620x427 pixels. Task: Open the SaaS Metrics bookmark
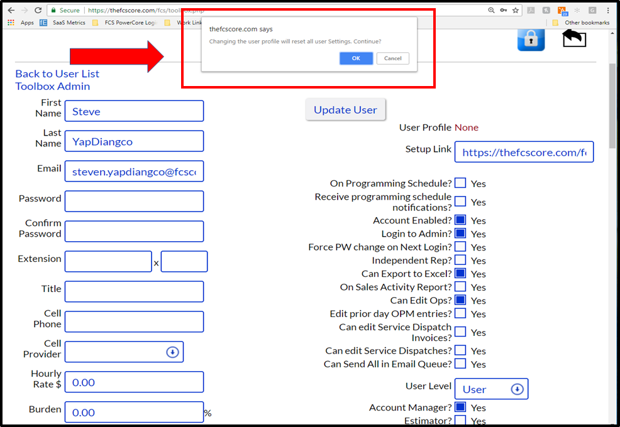62,23
